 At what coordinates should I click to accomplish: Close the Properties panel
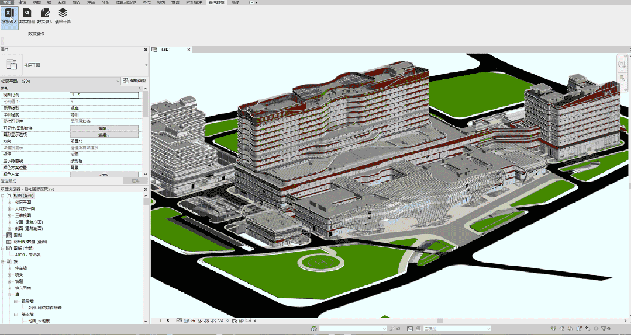click(146, 50)
